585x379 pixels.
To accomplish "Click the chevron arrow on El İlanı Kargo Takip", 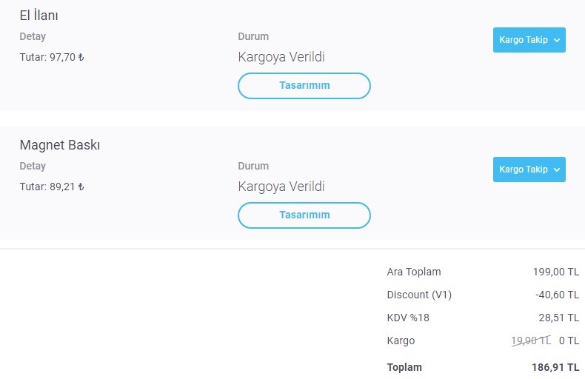I will (x=557, y=40).
